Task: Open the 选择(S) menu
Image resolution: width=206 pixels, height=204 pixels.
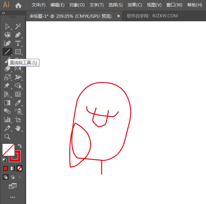Action: coord(116,5)
